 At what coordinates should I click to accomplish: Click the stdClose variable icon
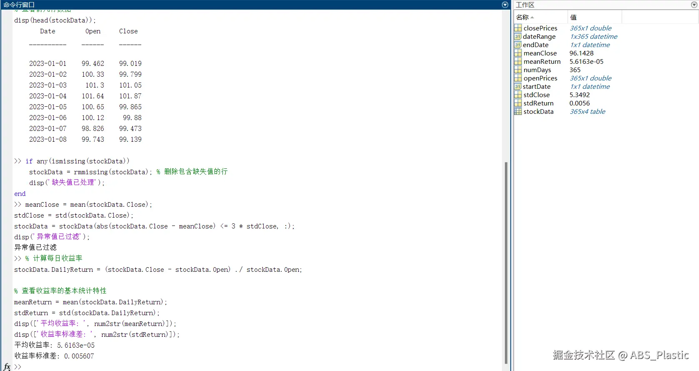[x=518, y=95]
